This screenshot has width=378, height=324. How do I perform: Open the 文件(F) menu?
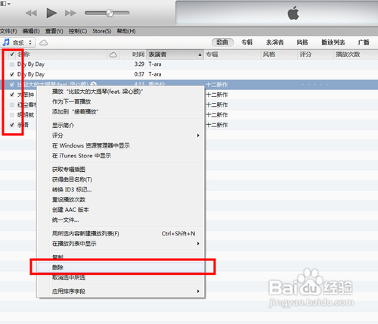point(8,31)
